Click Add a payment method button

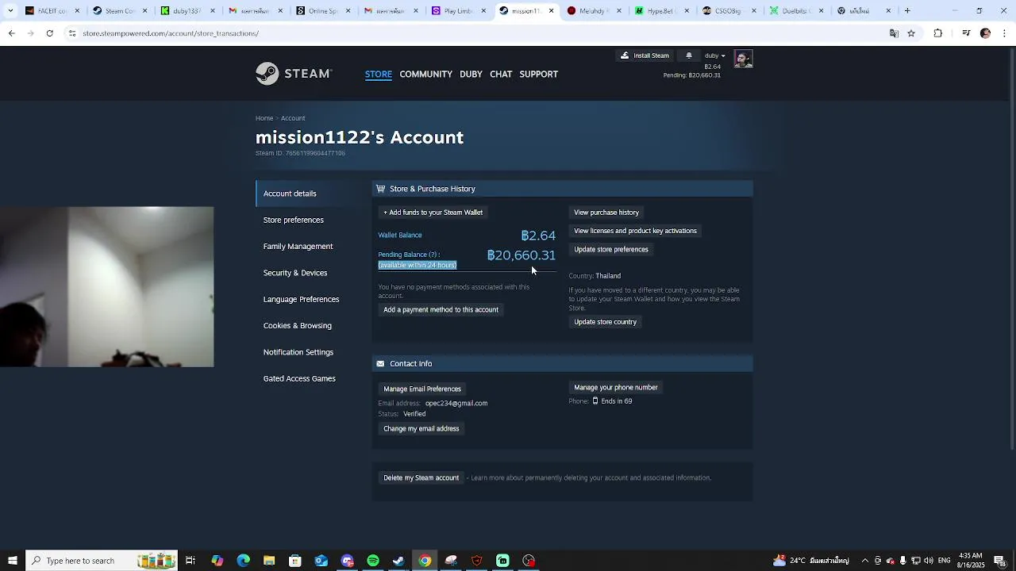(441, 310)
